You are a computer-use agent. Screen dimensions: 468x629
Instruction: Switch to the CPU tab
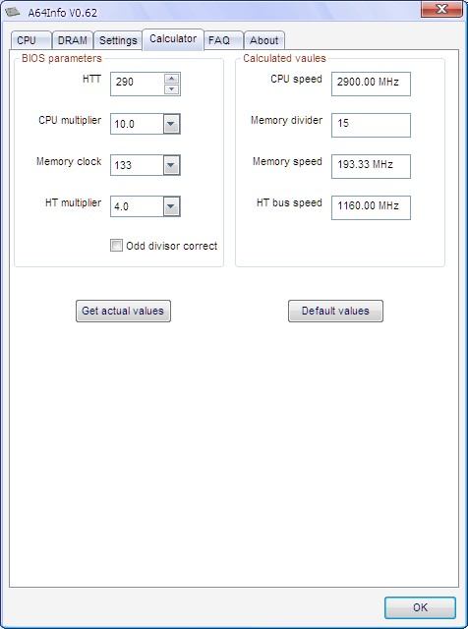coord(30,40)
